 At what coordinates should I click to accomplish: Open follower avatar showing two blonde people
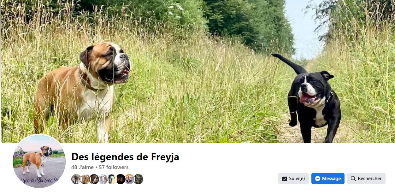click(103, 179)
